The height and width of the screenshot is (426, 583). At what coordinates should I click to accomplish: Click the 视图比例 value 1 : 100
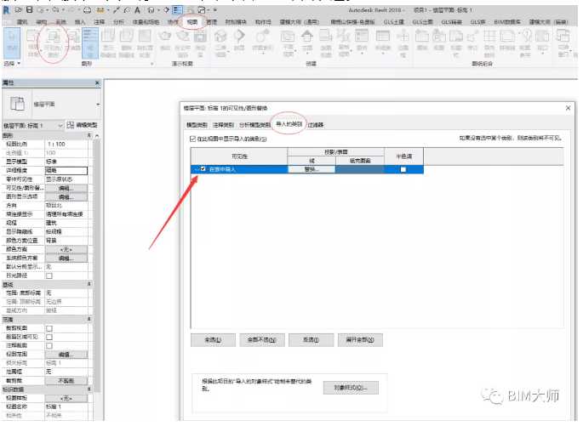pos(66,144)
